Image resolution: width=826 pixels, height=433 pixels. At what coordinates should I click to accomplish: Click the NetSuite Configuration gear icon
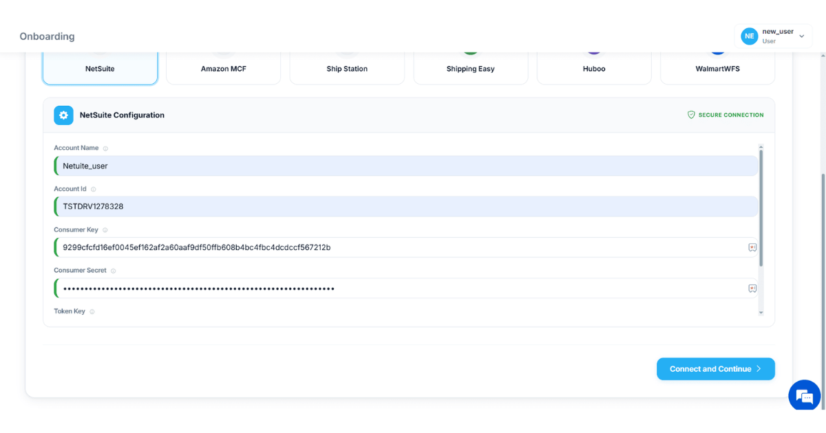tap(63, 115)
